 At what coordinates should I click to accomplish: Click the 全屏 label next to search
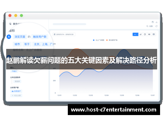click(x=151, y=26)
